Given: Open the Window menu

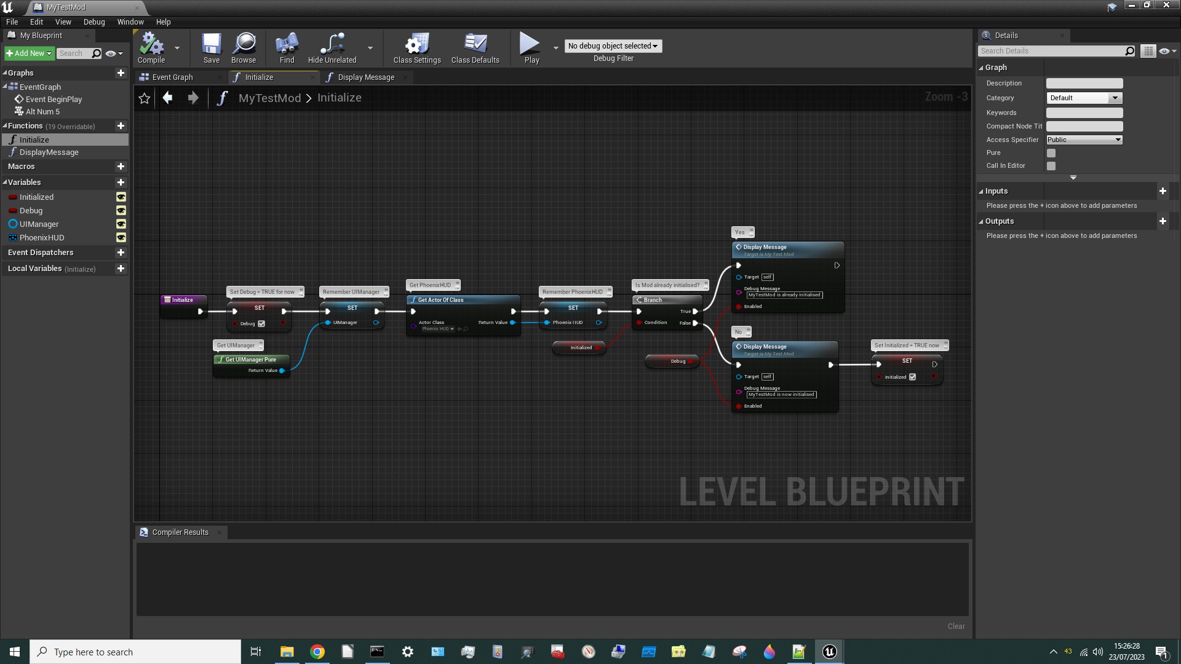Looking at the screenshot, I should pos(130,22).
